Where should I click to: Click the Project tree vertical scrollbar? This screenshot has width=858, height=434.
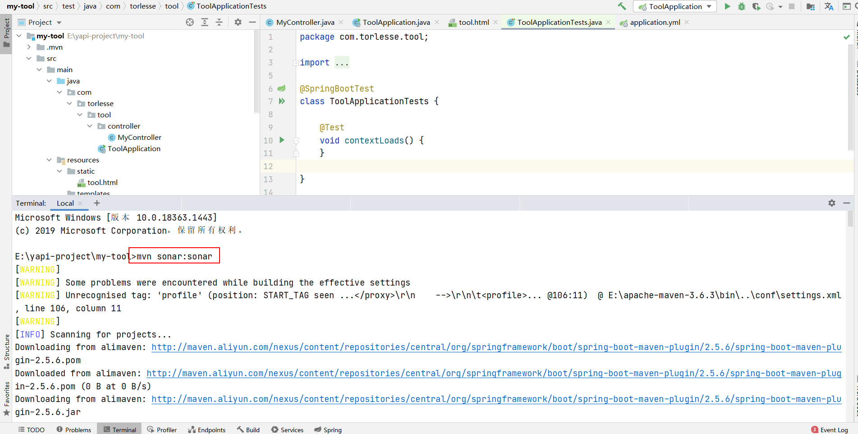(x=256, y=72)
